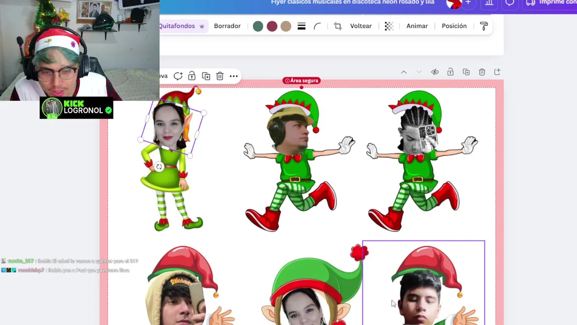Open the Posición panel
This screenshot has height=325, width=577.
[454, 26]
